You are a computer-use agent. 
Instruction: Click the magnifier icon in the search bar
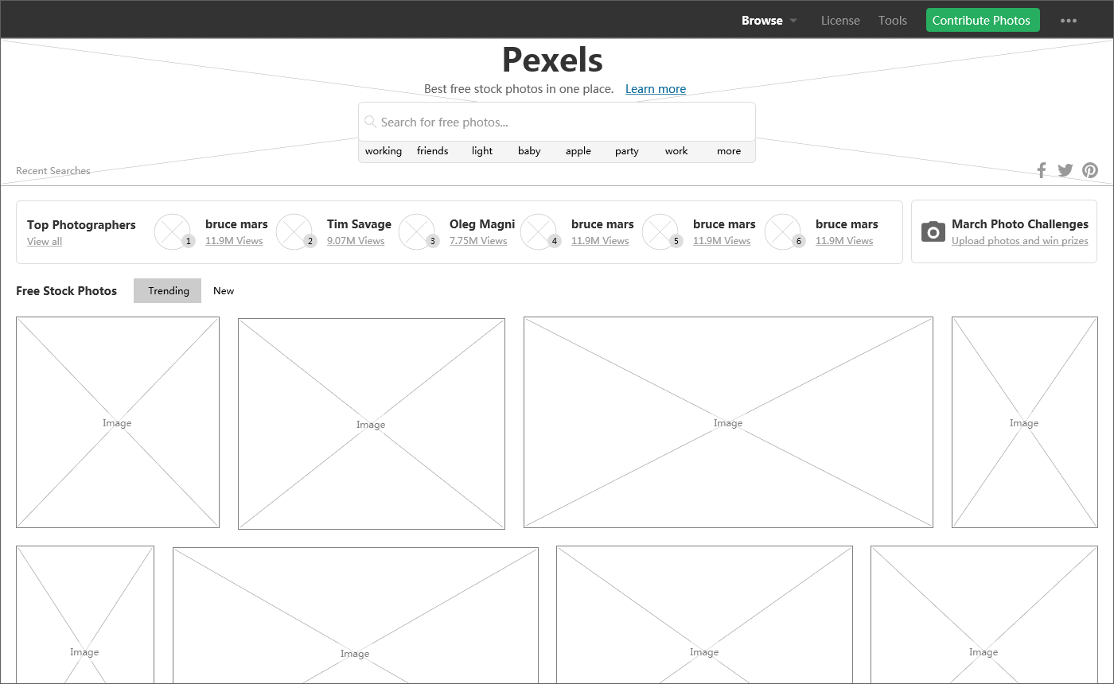click(370, 121)
